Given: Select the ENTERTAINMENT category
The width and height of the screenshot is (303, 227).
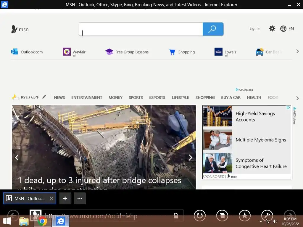Looking at the screenshot, I should click(x=87, y=98).
